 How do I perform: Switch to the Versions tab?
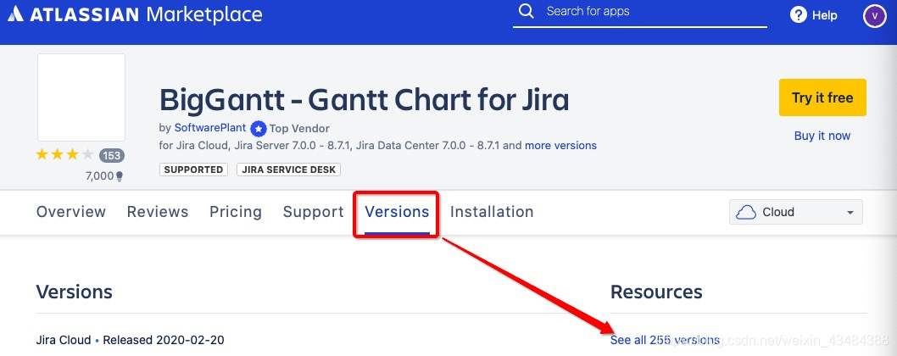tap(397, 212)
